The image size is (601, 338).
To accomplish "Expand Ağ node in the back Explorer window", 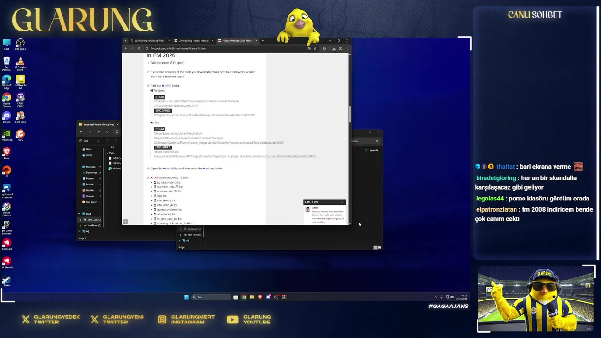I will click(x=179, y=241).
